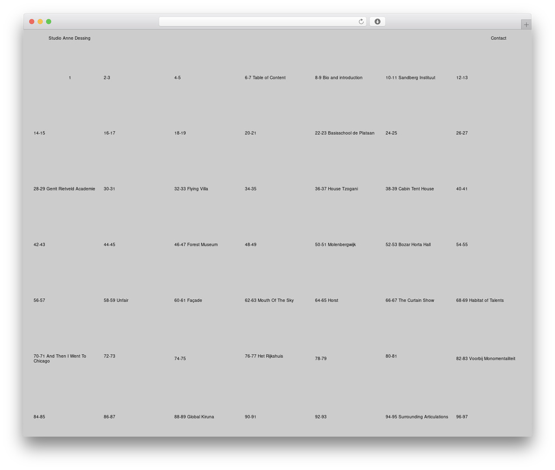Click page spread 20-21
555x470 pixels.
click(x=250, y=133)
